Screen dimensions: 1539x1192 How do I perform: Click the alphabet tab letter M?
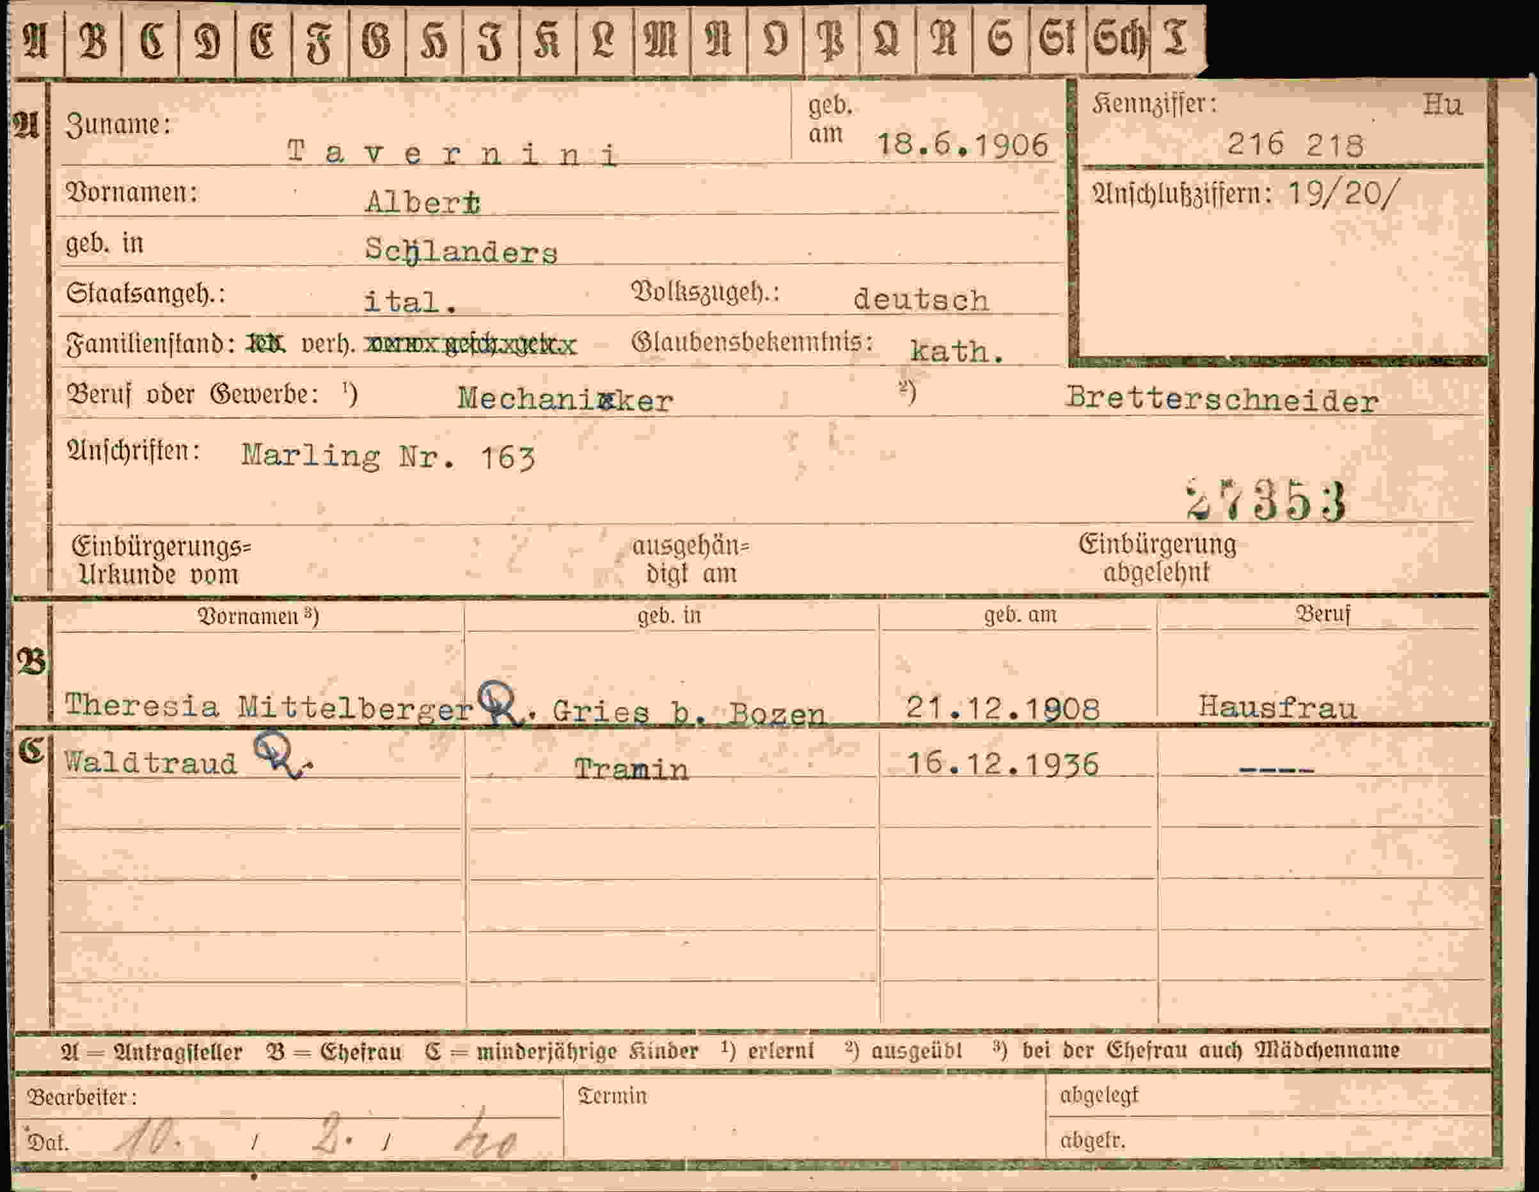click(661, 41)
